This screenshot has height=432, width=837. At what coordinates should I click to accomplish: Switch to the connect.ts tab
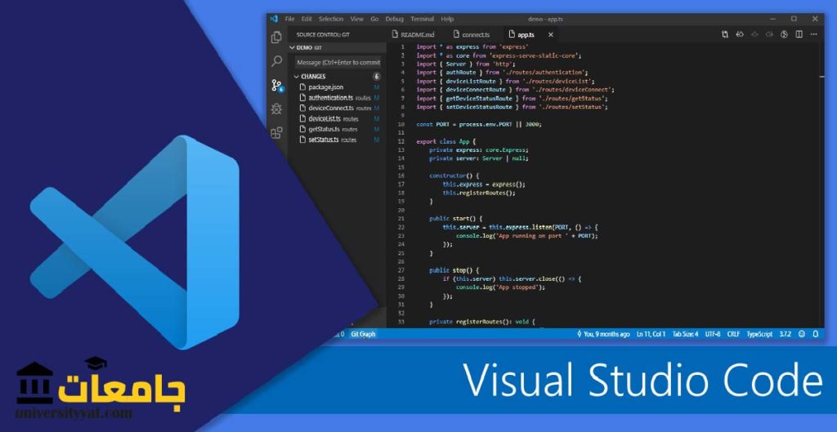point(472,34)
